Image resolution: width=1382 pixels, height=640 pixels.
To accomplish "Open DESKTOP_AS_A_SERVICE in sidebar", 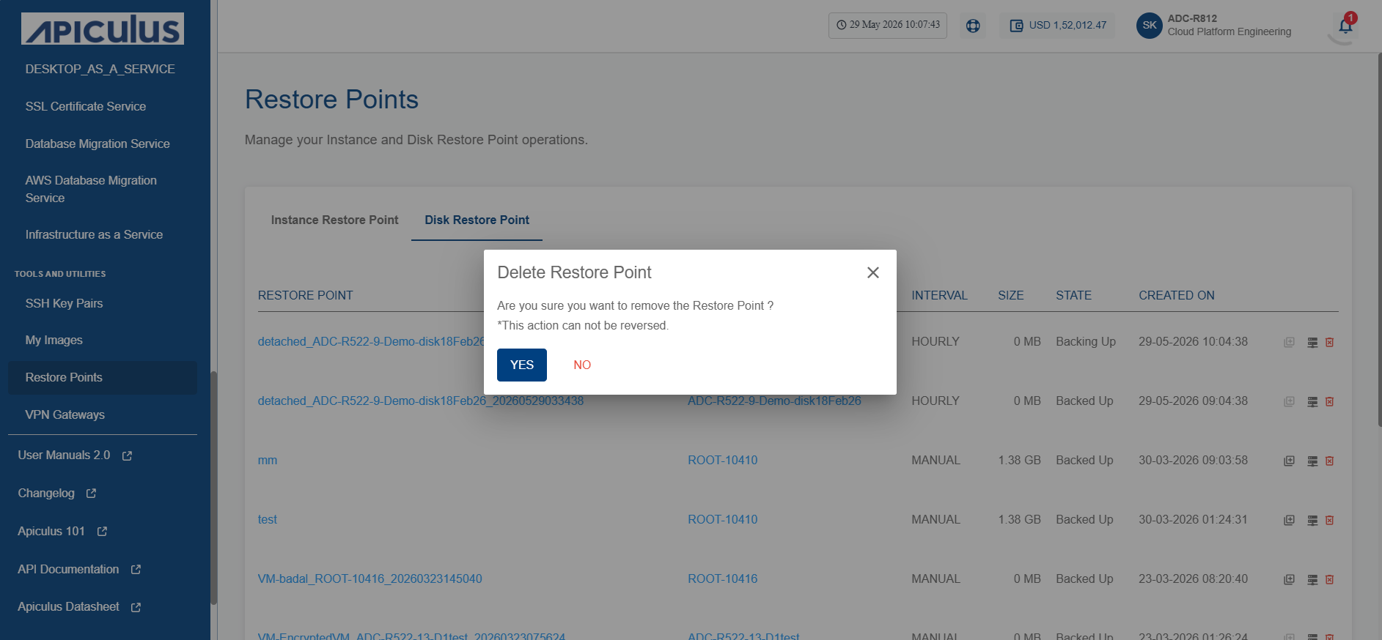I will 100,69.
